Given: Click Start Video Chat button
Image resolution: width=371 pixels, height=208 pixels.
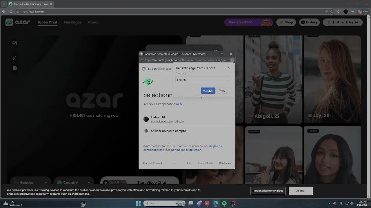Looking at the screenshot, I should (x=140, y=182).
